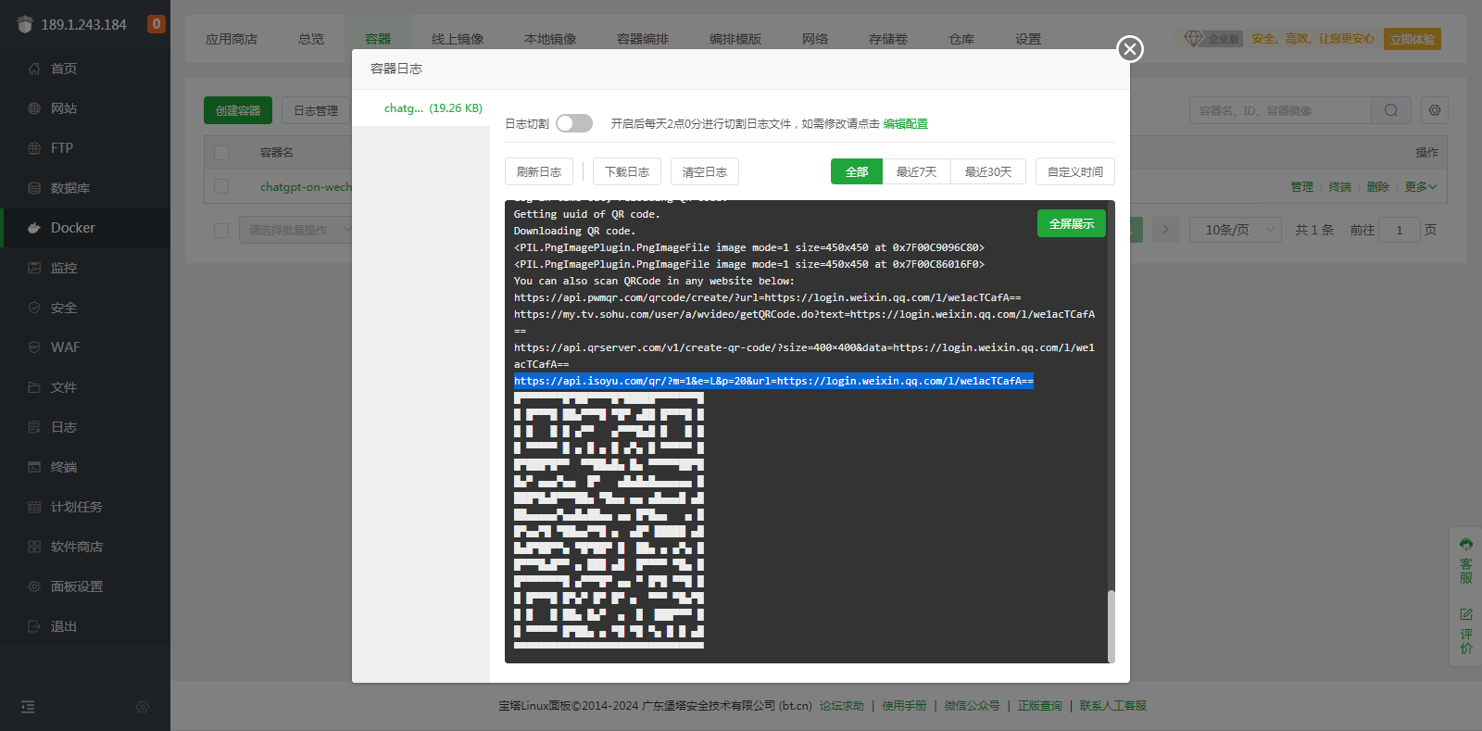Viewport: 1482px width, 731px height.
Task: Open the 计划任务 scheduled tasks icon
Action: [34, 507]
